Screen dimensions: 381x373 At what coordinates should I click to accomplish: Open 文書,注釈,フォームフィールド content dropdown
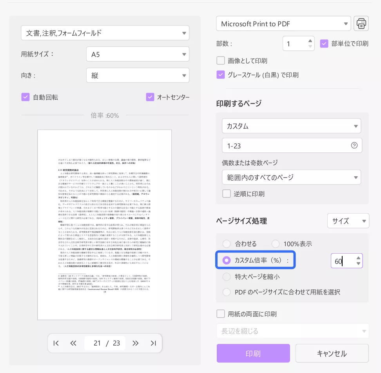pos(105,33)
